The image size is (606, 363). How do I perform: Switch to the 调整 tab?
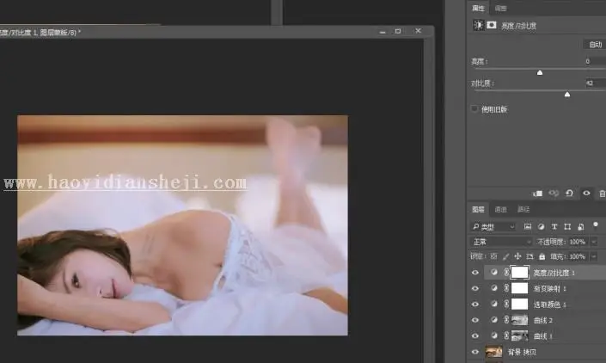point(500,8)
